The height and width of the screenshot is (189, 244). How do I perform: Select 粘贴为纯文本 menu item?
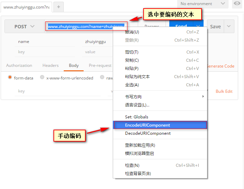160,77
